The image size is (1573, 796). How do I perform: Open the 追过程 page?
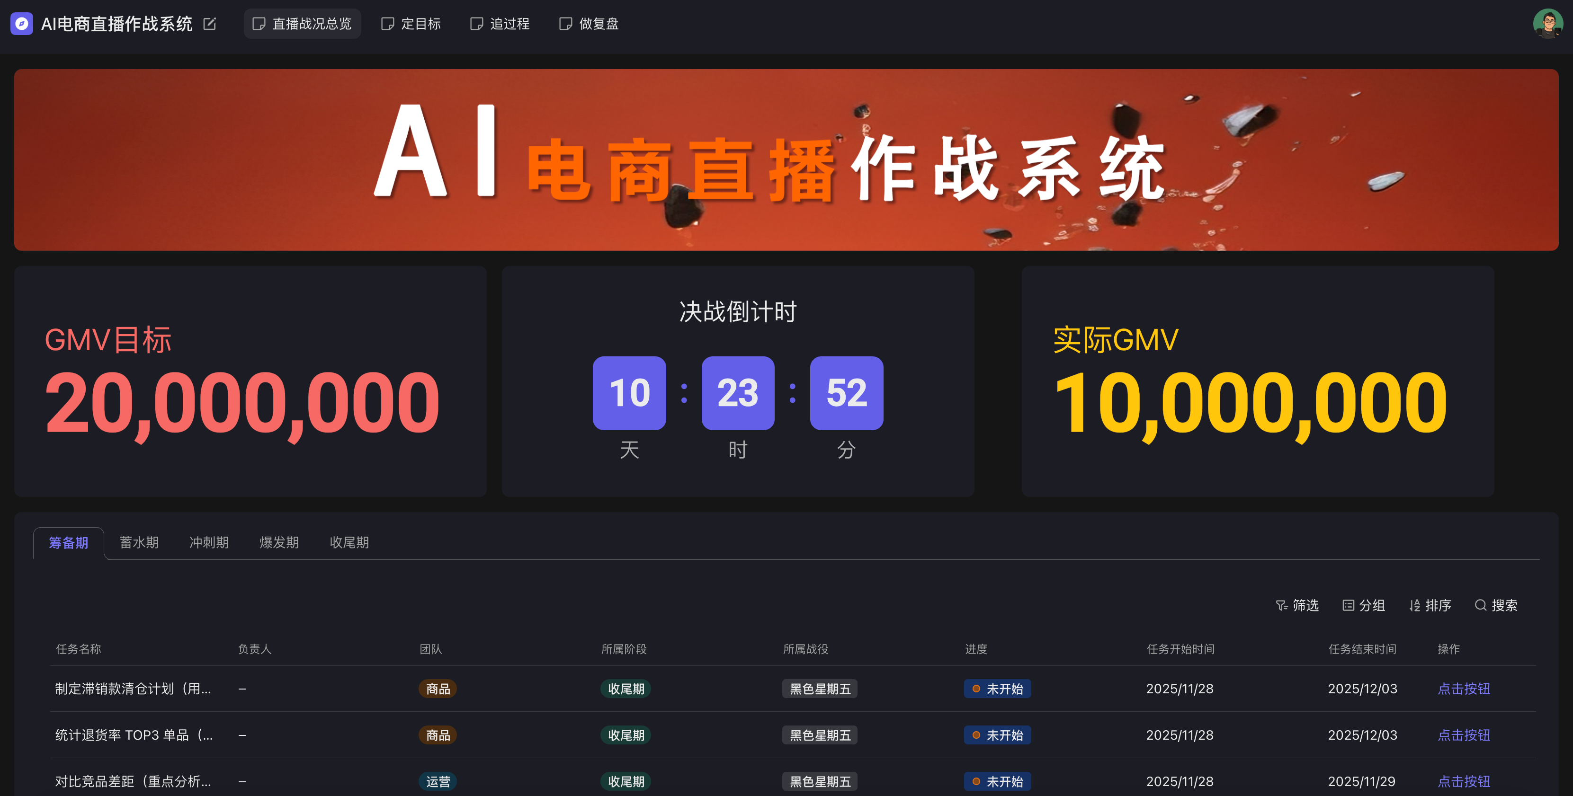coord(500,24)
